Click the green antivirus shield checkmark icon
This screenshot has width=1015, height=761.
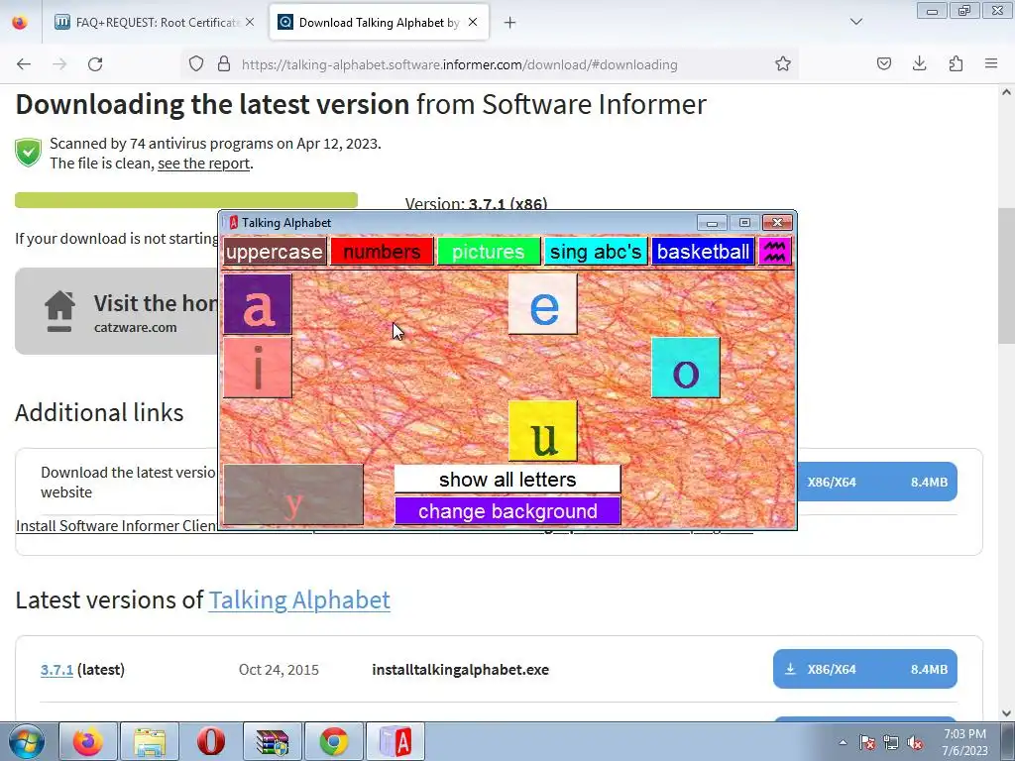(x=29, y=153)
